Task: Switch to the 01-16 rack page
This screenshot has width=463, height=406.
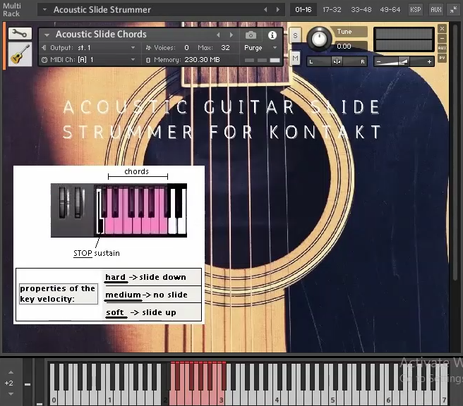Action: (303, 9)
